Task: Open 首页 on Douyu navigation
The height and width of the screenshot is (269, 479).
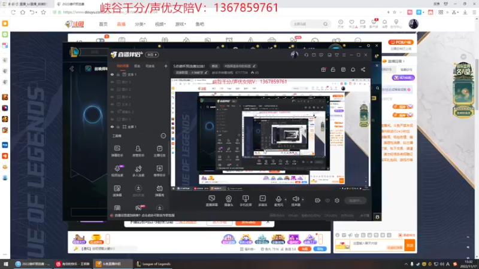Action: (103, 24)
